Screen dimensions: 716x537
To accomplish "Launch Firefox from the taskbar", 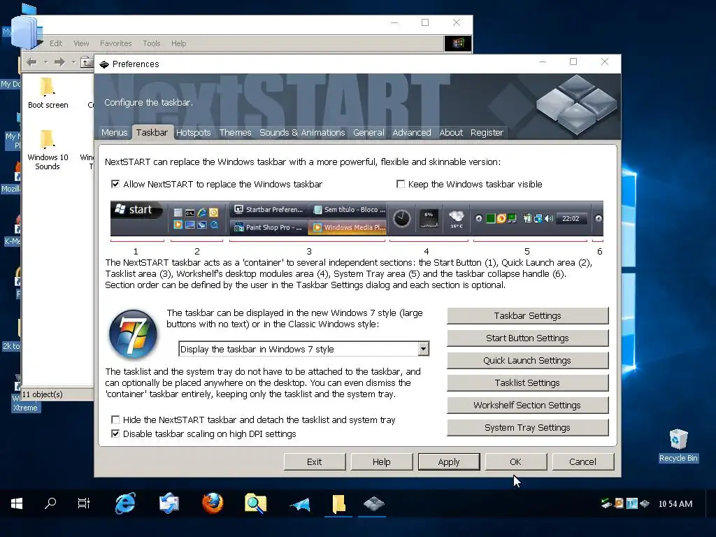I will tap(213, 503).
